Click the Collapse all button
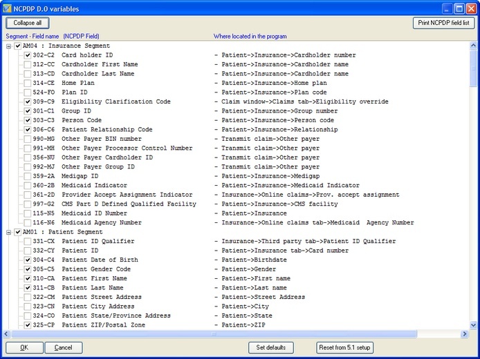The height and width of the screenshot is (359, 480). (28, 23)
